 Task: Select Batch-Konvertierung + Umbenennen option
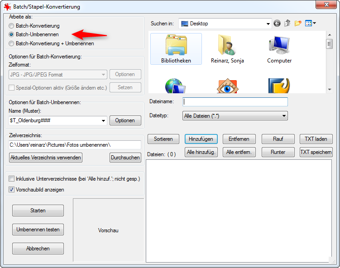click(x=11, y=43)
